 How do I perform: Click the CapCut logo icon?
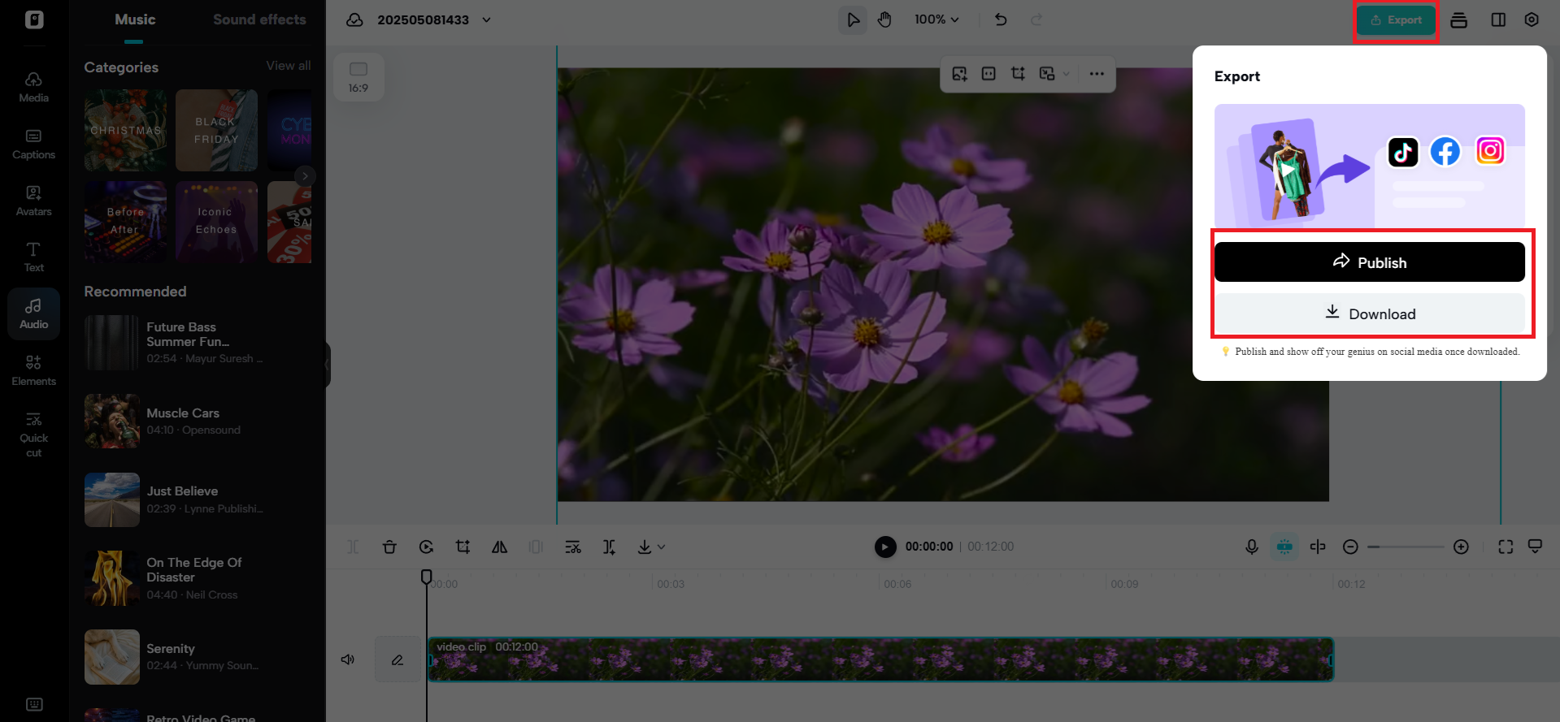coord(34,19)
